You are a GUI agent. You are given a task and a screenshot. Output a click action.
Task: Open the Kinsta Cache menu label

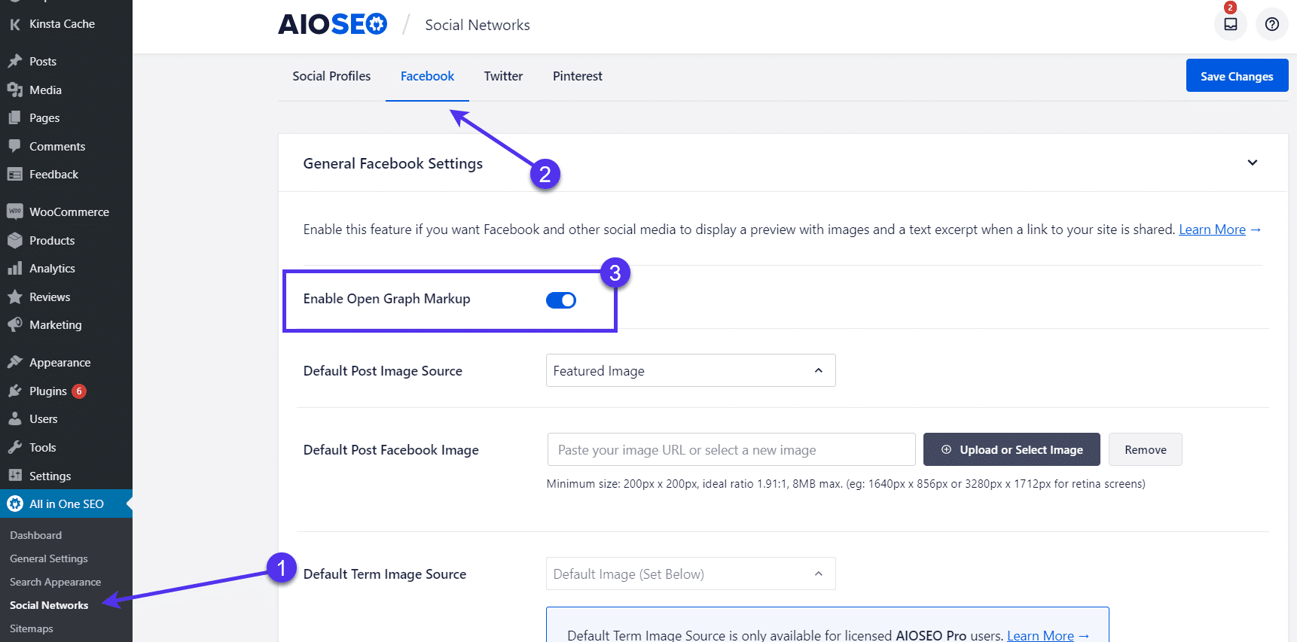[x=63, y=24]
